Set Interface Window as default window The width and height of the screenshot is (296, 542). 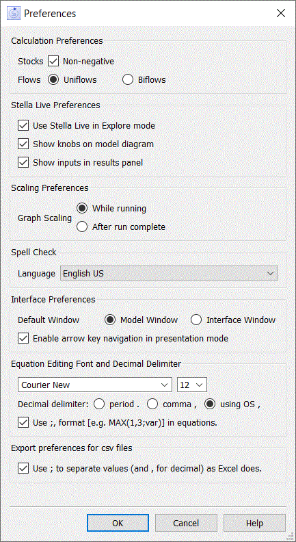(196, 320)
